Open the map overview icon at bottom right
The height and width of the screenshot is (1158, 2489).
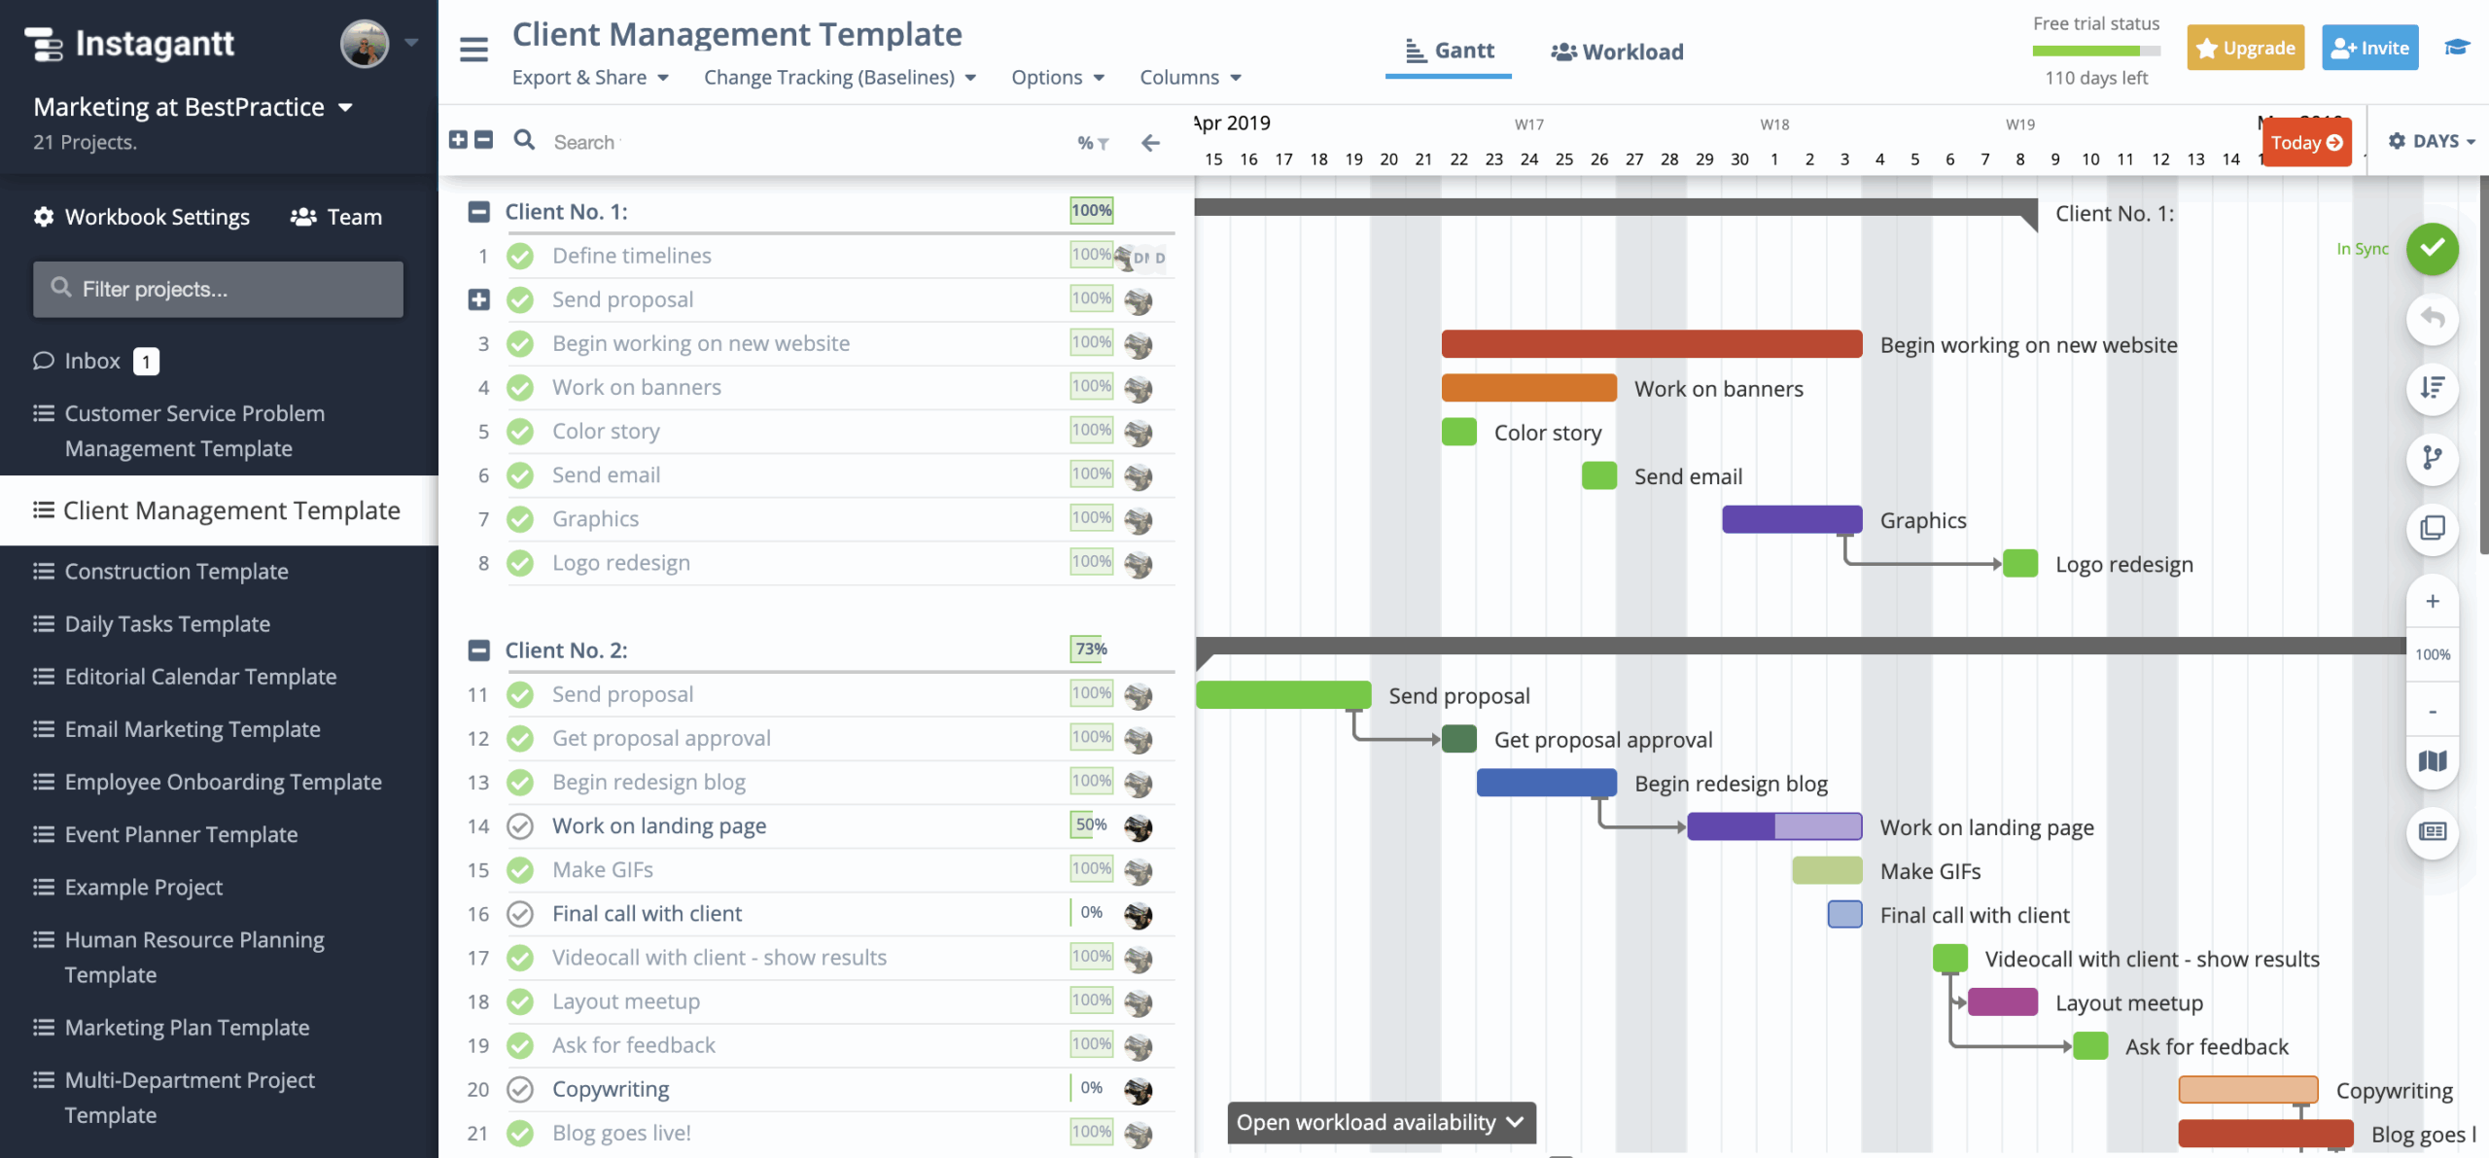click(2433, 761)
